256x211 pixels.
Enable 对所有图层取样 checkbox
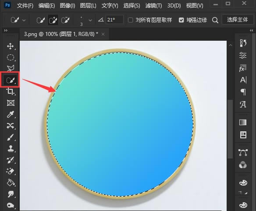click(131, 20)
